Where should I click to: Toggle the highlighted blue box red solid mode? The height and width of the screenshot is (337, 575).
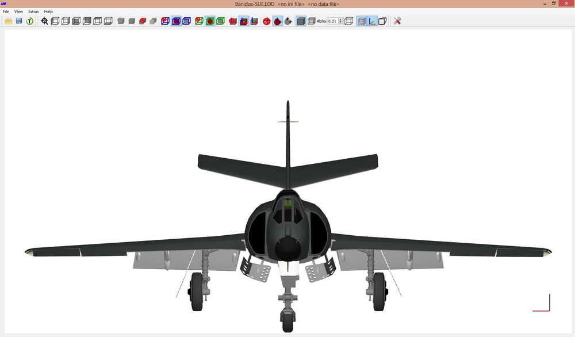click(x=176, y=21)
